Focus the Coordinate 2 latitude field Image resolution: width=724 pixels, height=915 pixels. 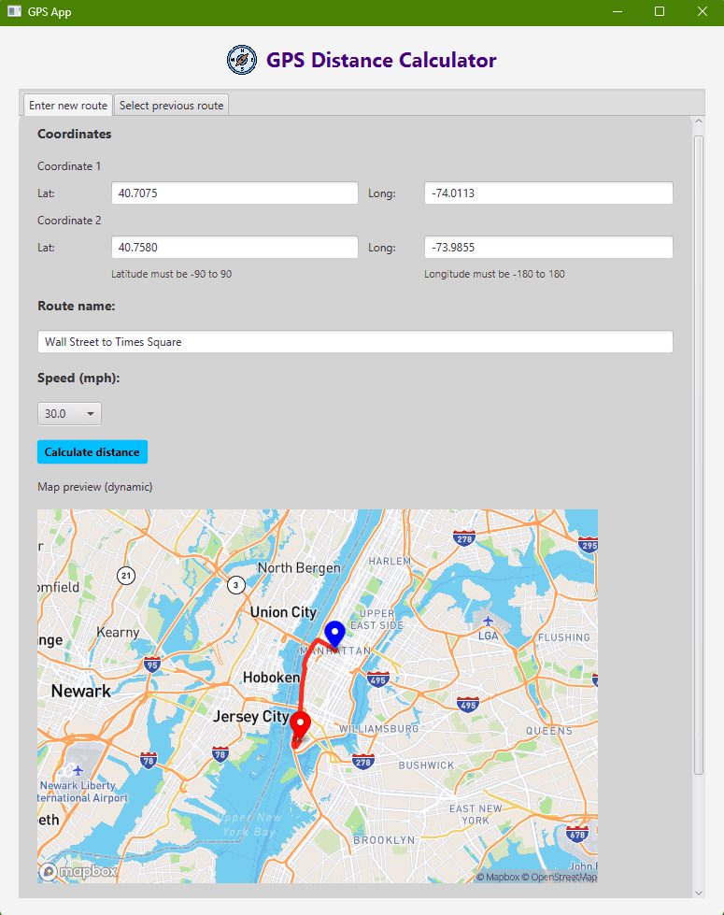tap(234, 248)
